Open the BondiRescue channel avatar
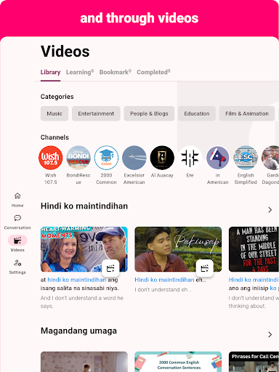Screen dimensions: 279x372 pos(78,158)
